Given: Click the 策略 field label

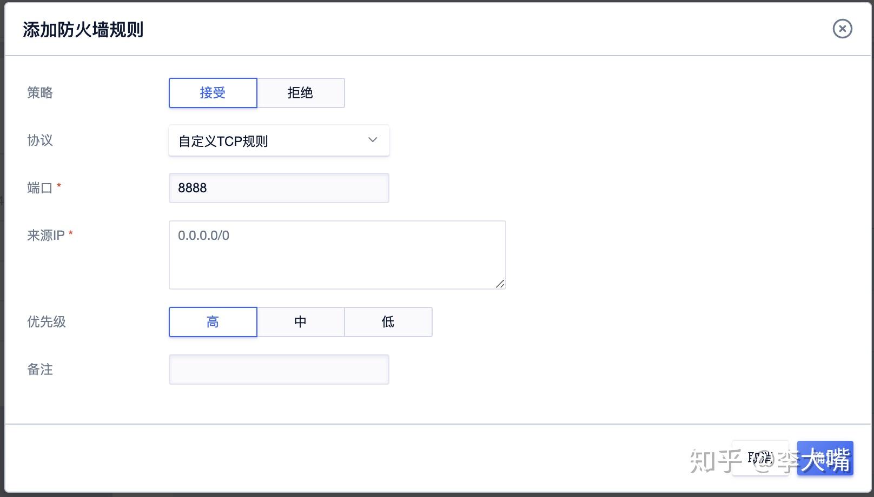Looking at the screenshot, I should [38, 92].
